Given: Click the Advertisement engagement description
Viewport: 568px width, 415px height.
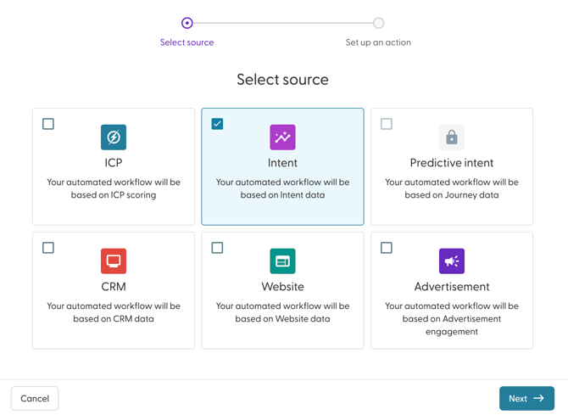Looking at the screenshot, I should [452, 319].
